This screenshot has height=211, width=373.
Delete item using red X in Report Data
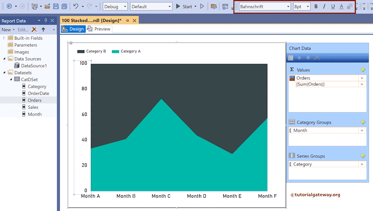(x=34, y=29)
